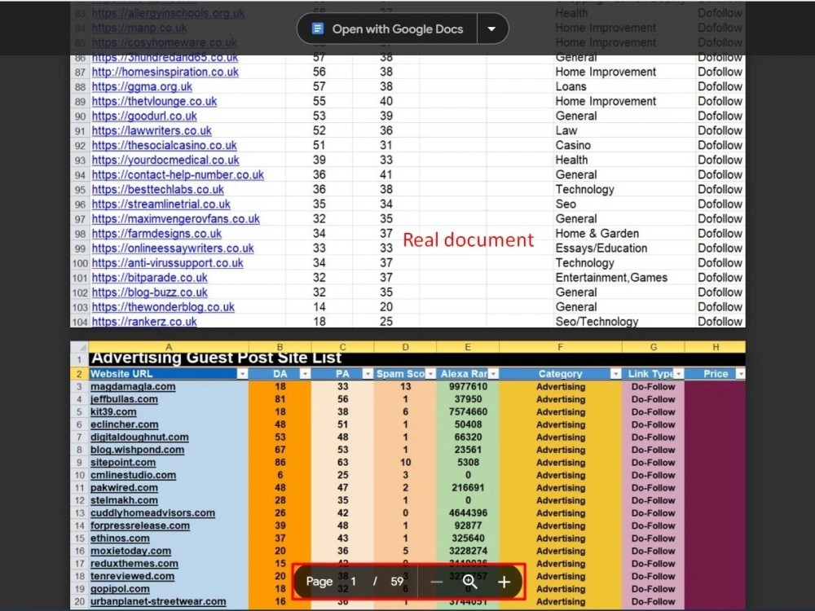
Task: Open the goodurl.co.uk link
Action: (144, 116)
